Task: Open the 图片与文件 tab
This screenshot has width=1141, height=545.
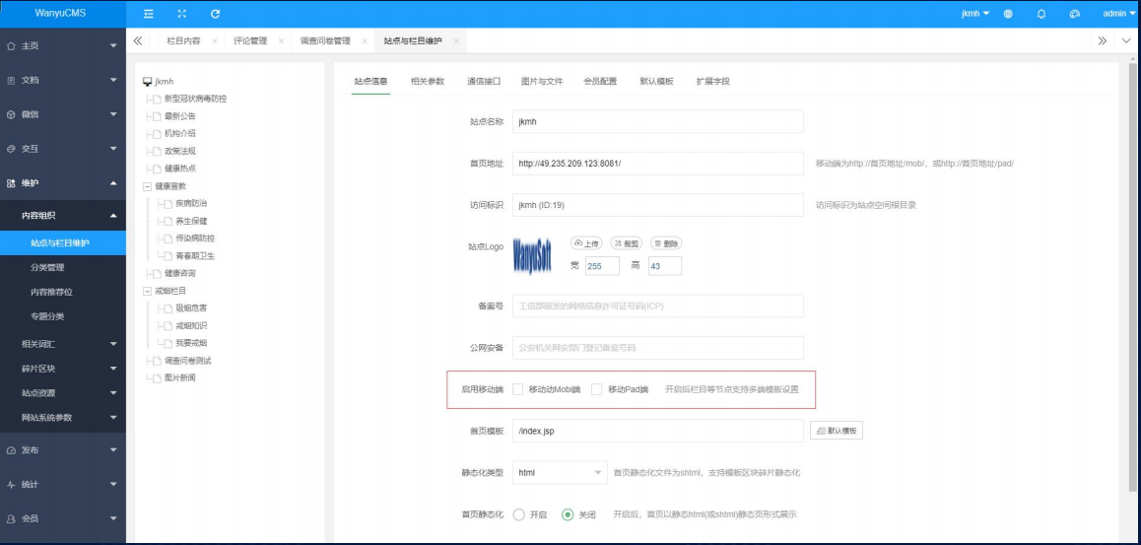Action: [x=542, y=81]
